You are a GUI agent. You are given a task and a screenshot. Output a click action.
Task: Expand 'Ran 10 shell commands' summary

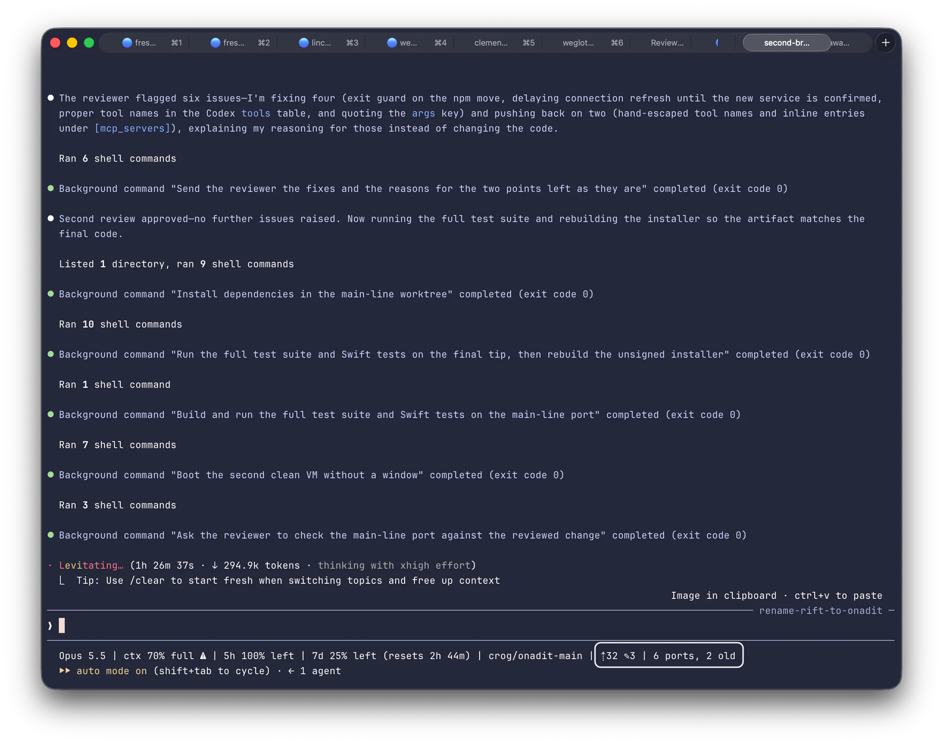pyautogui.click(x=120, y=325)
